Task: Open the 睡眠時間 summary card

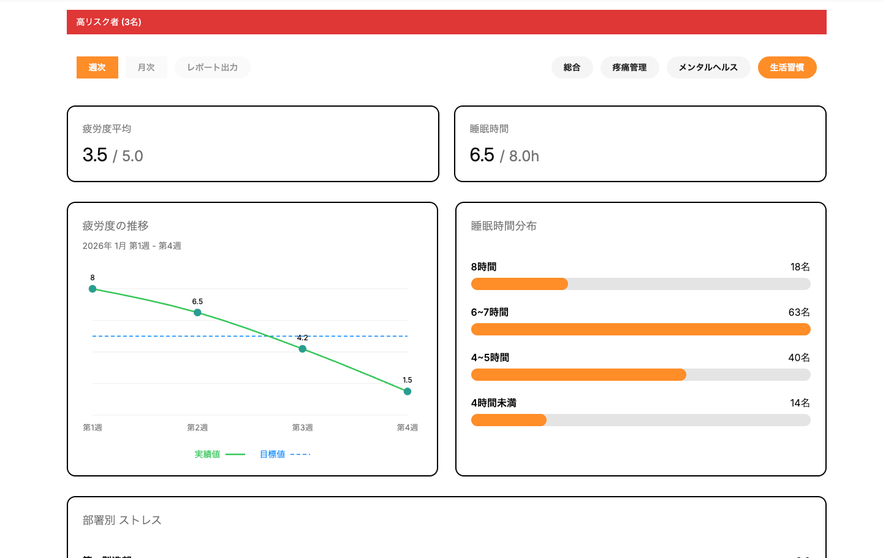Action: click(640, 143)
